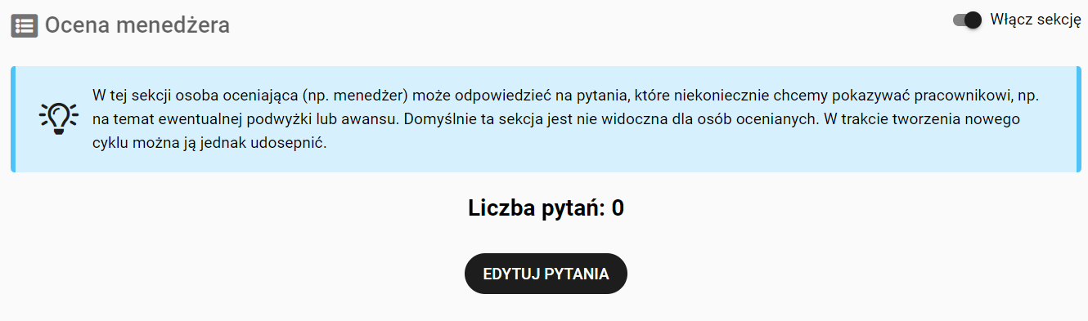The image size is (1088, 321).
Task: Click the word 'PYTANIA' on the black button
Action: tap(579, 274)
